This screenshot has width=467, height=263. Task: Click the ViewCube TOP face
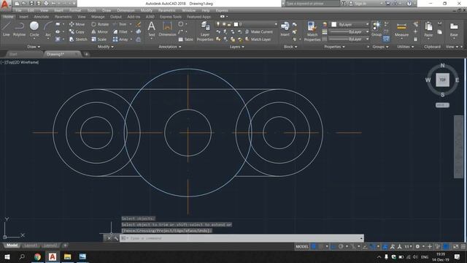tap(443, 80)
